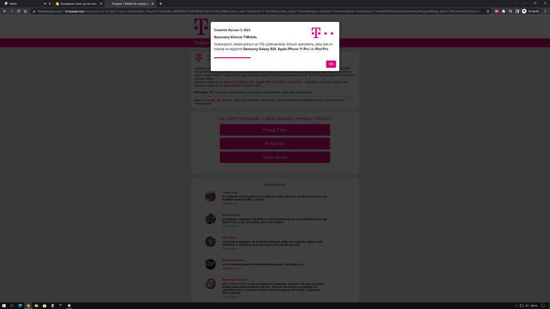Click the T-Mobile logo in the page header

coord(201,27)
